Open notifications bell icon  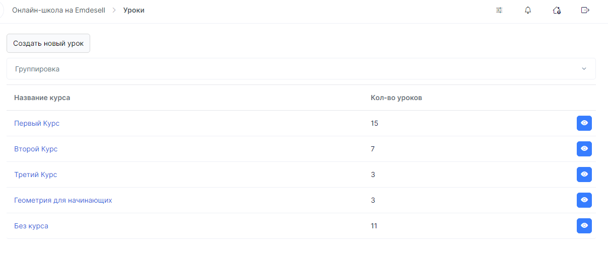point(528,10)
